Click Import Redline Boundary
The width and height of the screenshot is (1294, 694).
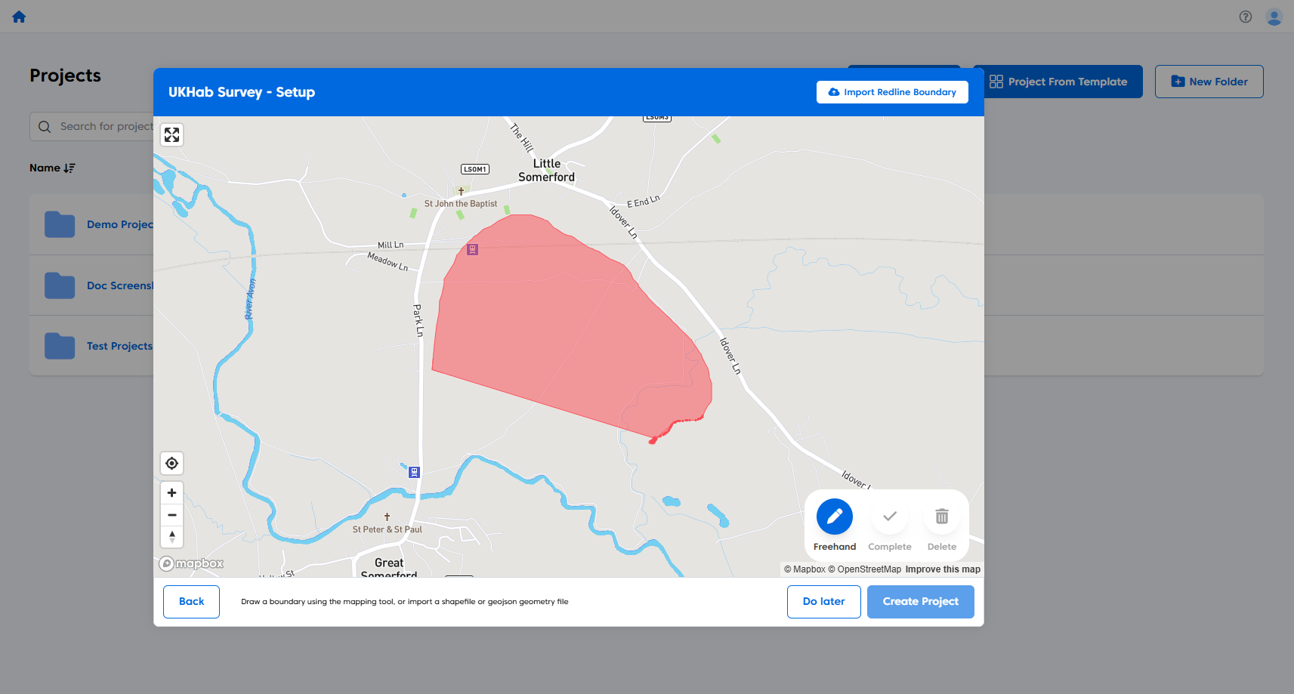click(892, 91)
